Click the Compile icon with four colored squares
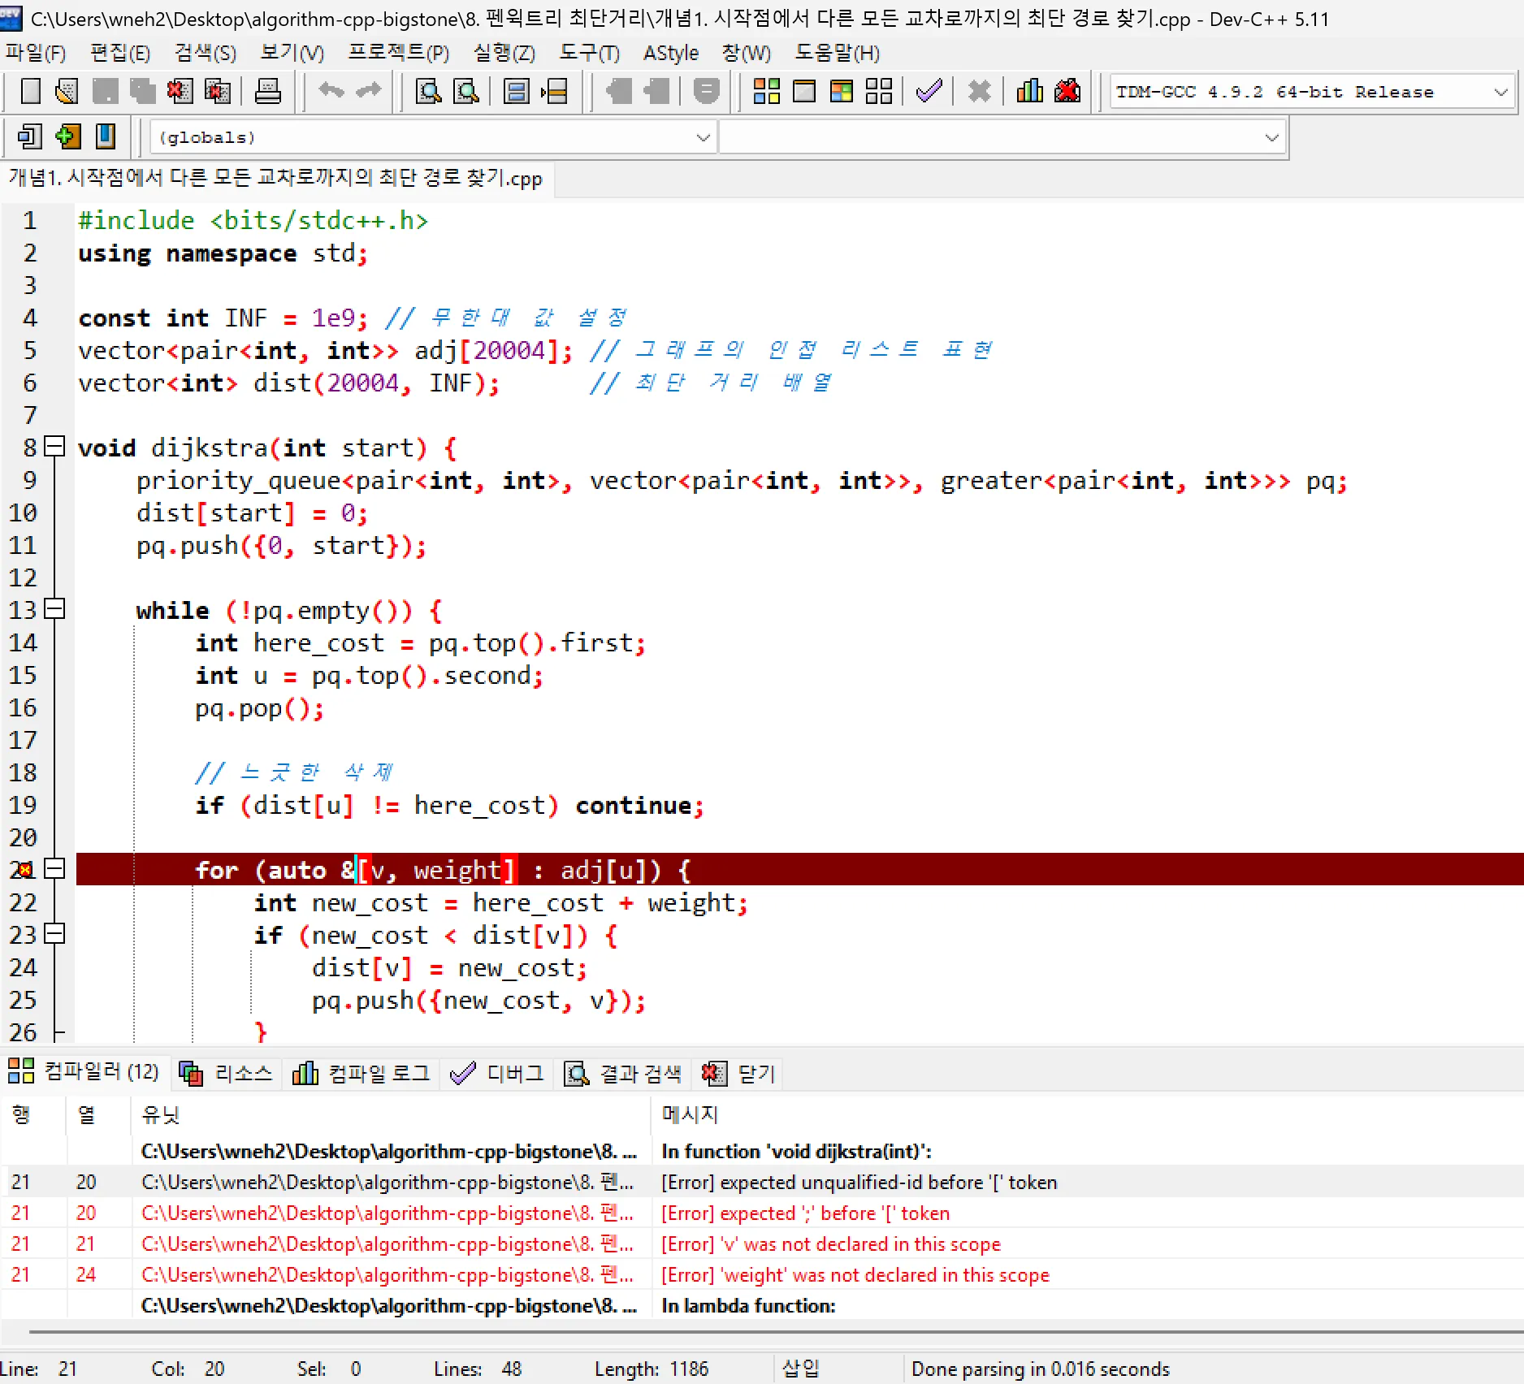The image size is (1524, 1384). 766,91
